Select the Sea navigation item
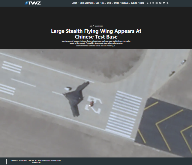 pos(103,3)
